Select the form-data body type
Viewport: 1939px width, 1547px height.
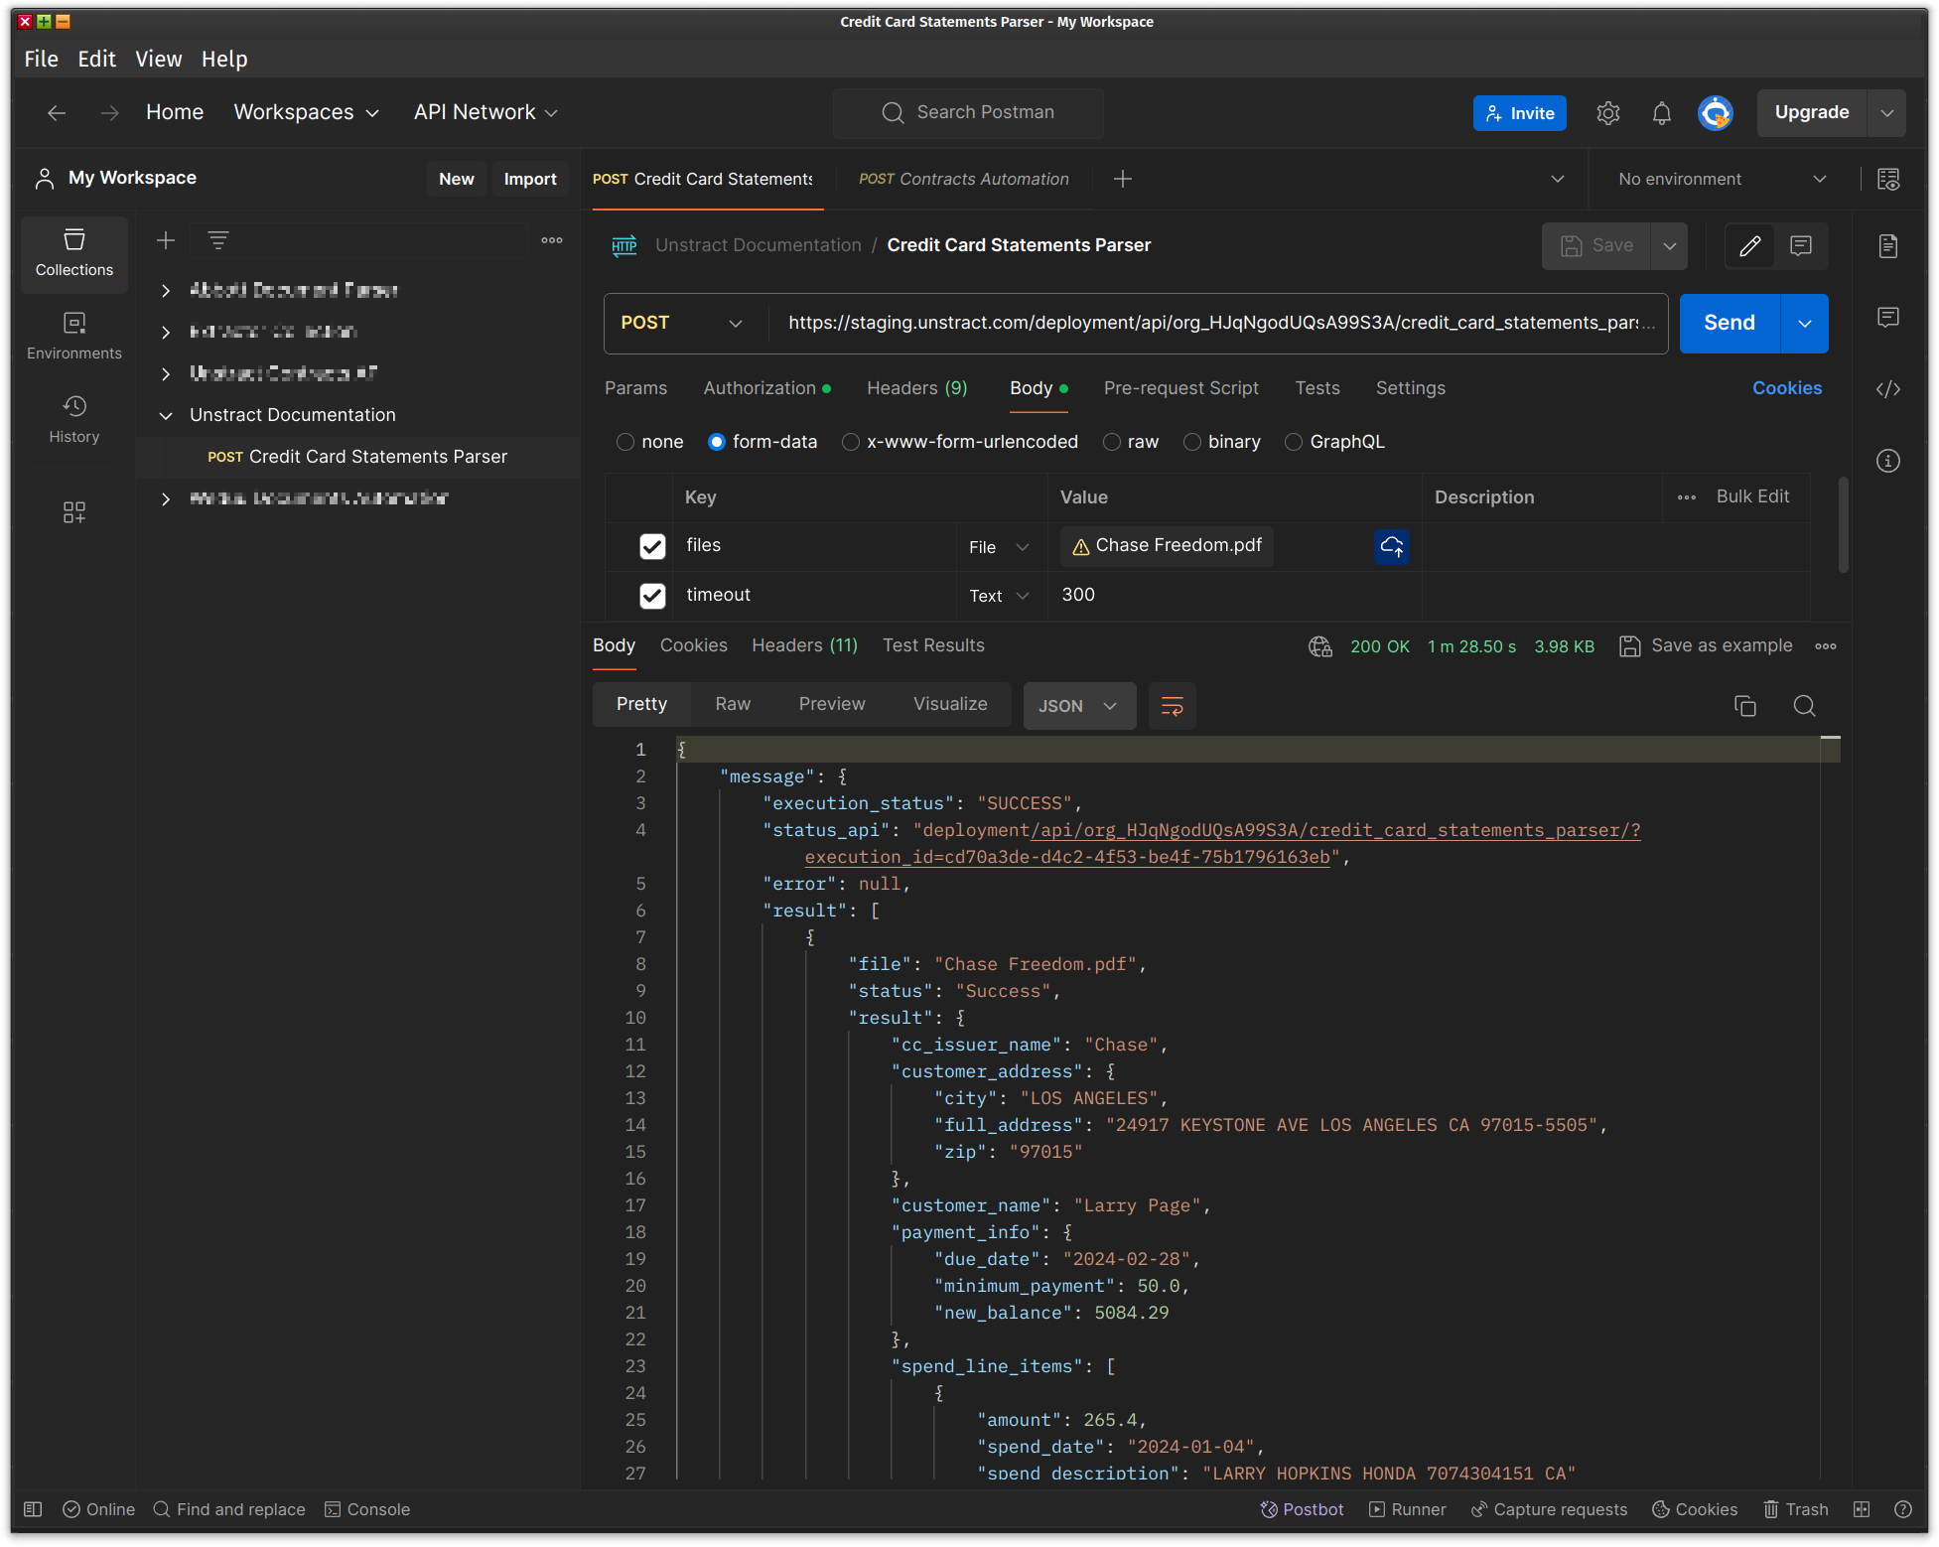coord(716,442)
